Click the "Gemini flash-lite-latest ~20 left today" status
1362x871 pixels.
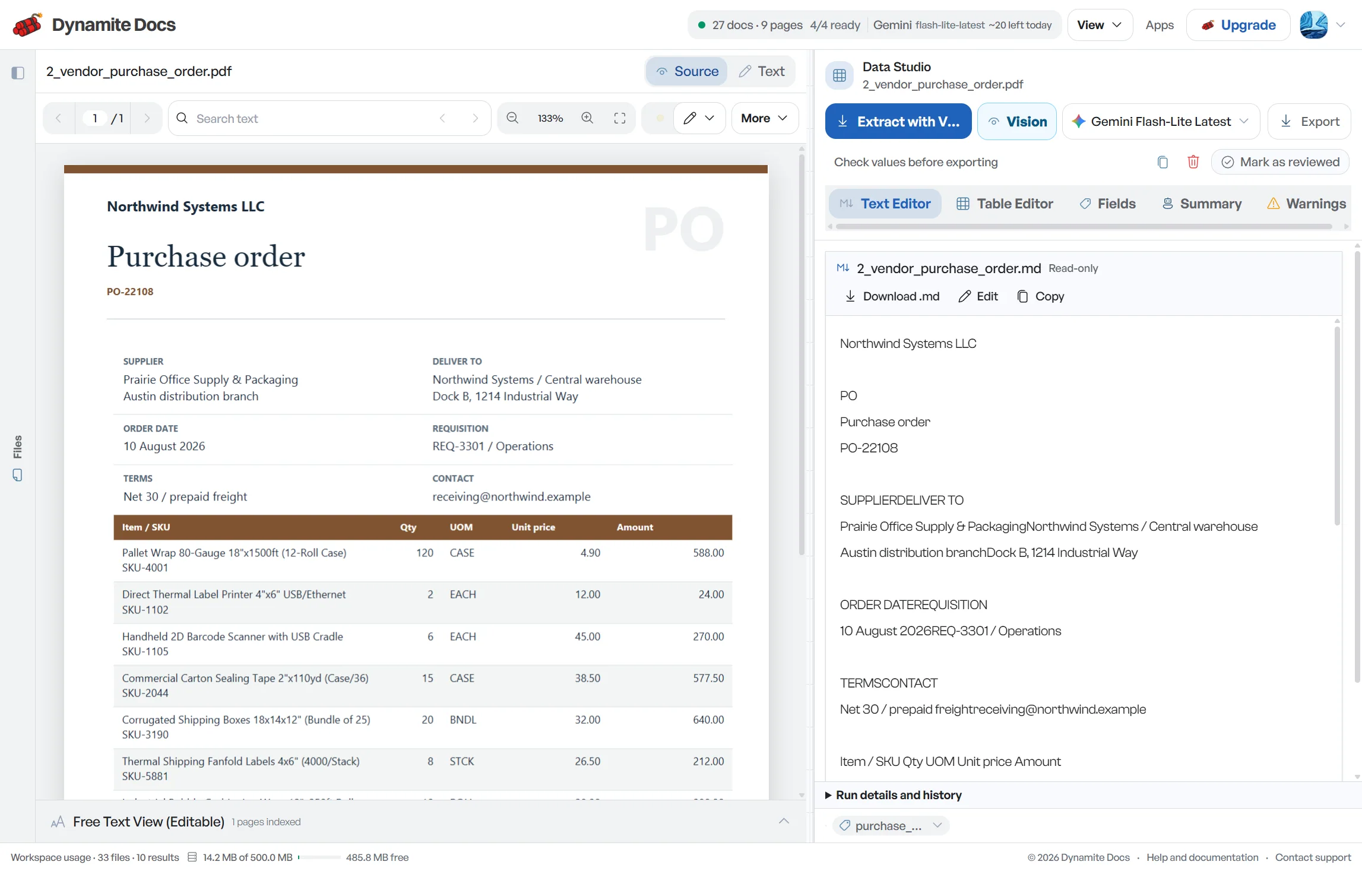tap(962, 25)
